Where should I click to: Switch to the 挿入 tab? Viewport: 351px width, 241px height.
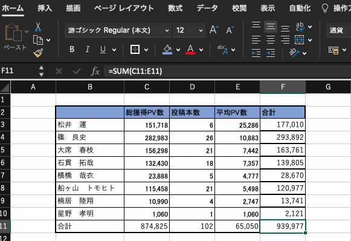click(45, 8)
